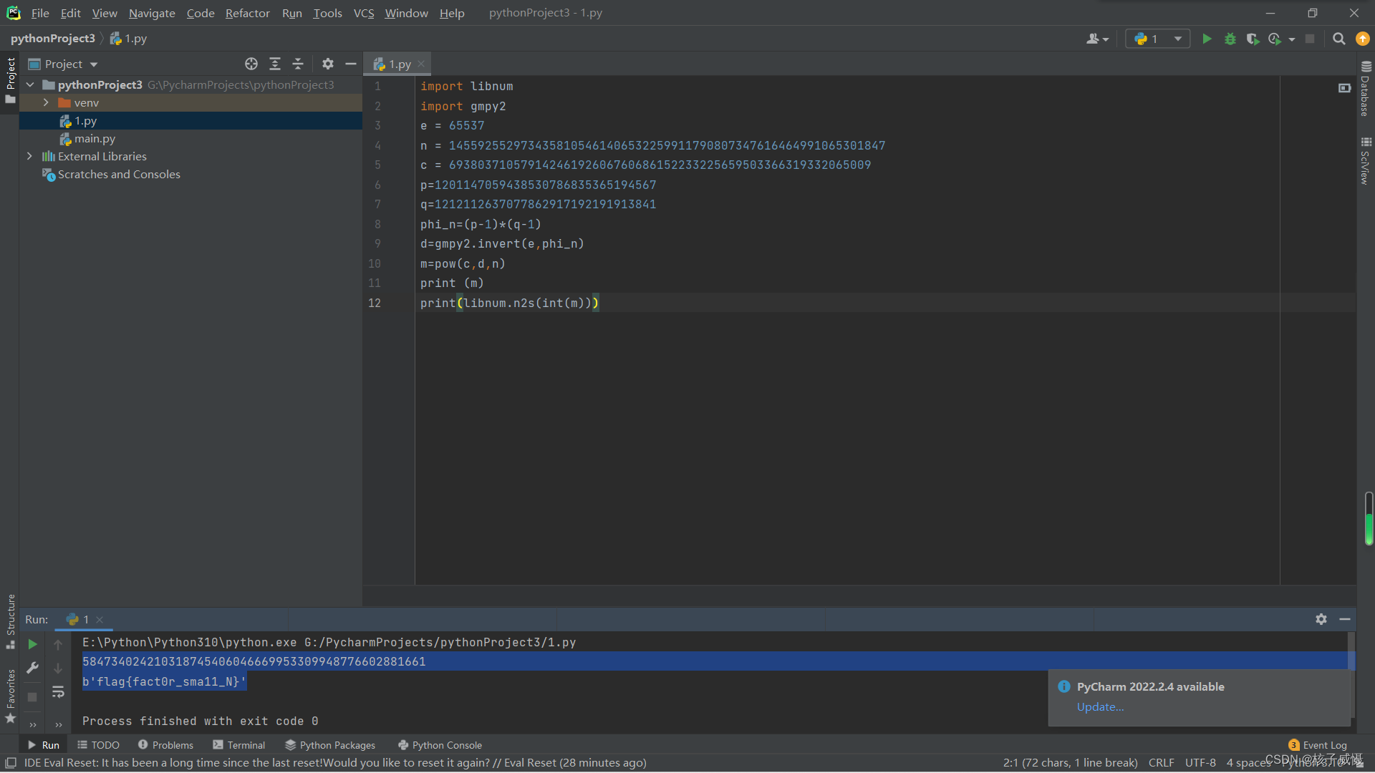This screenshot has height=773, width=1375.
Task: Expand the venv folder
Action: point(46,102)
